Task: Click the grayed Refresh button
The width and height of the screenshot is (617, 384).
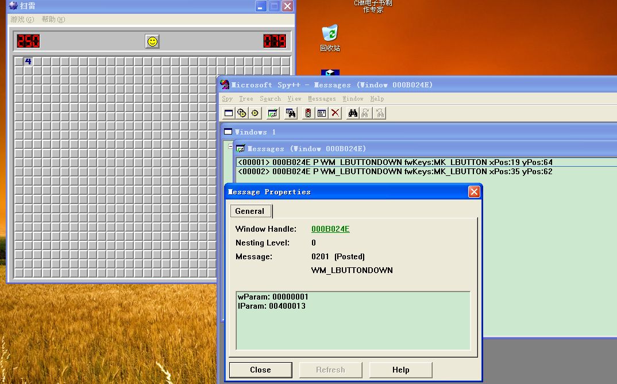Action: pos(330,370)
